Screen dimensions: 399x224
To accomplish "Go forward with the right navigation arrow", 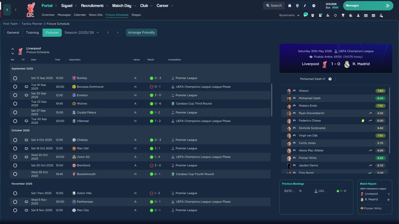I will (16, 10).
